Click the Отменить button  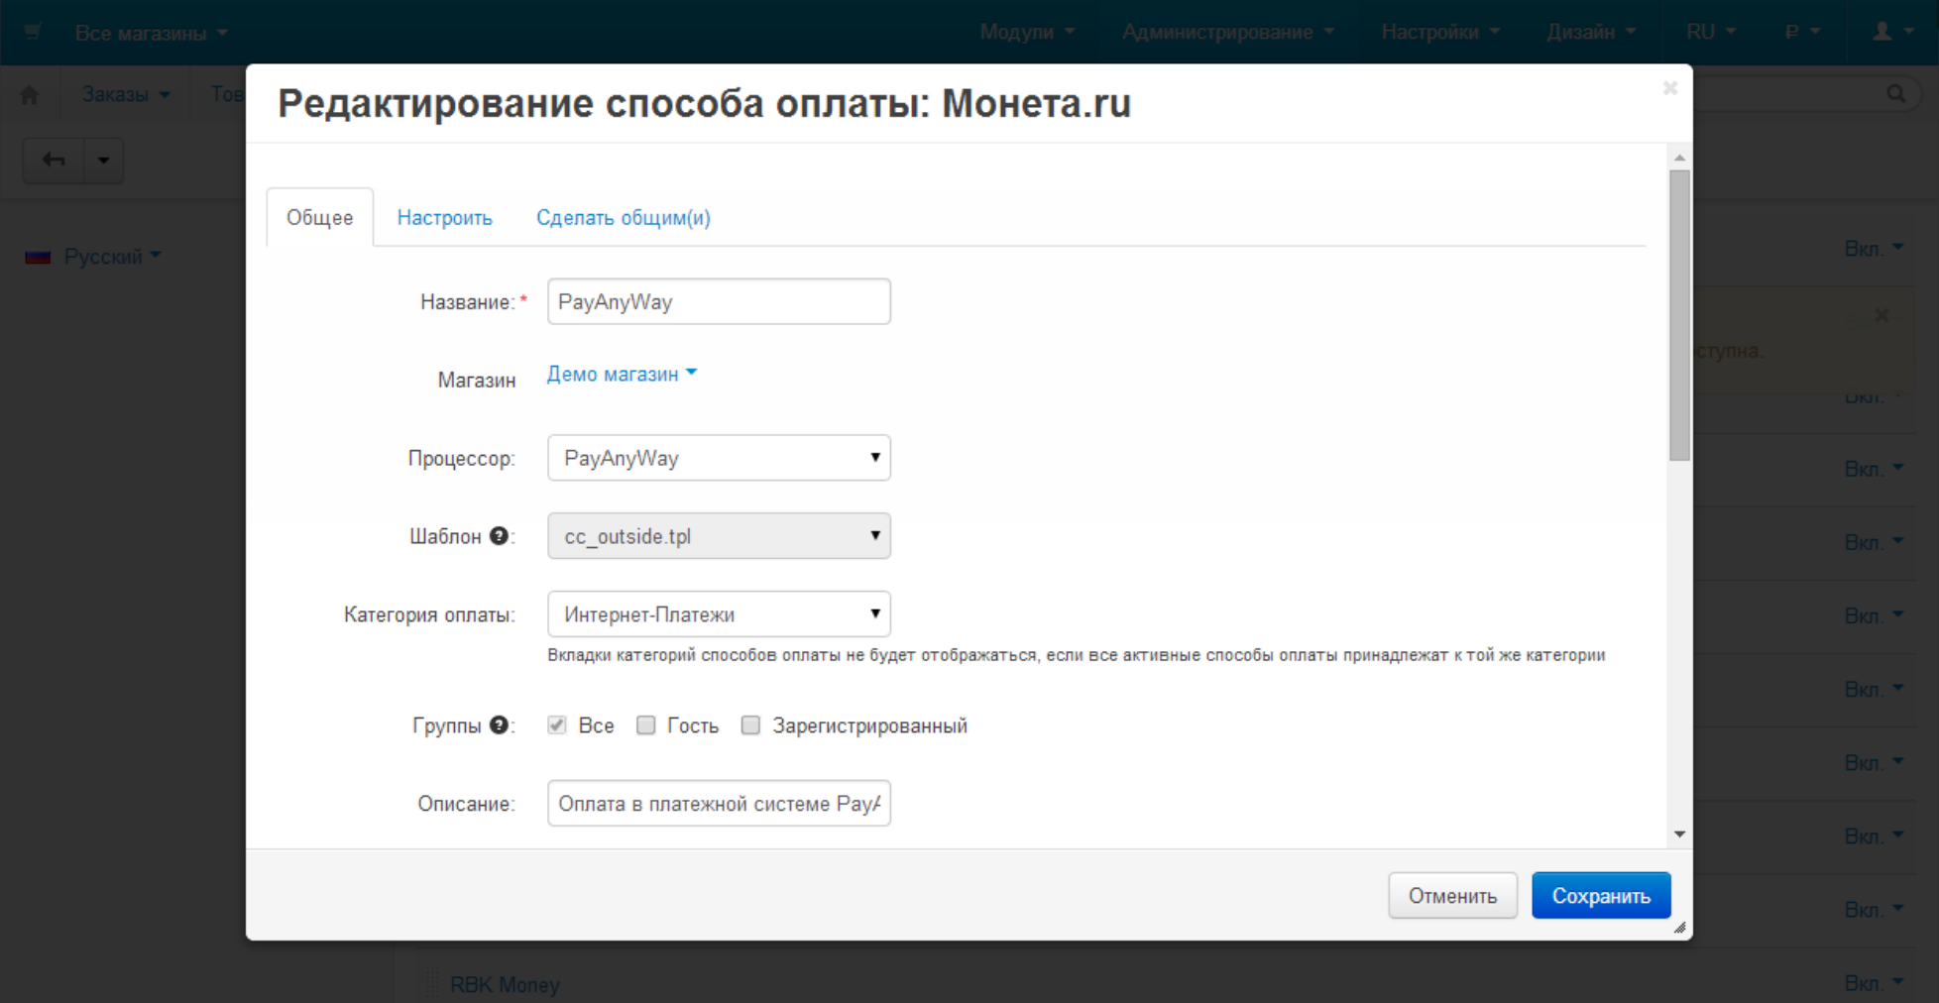pos(1452,895)
